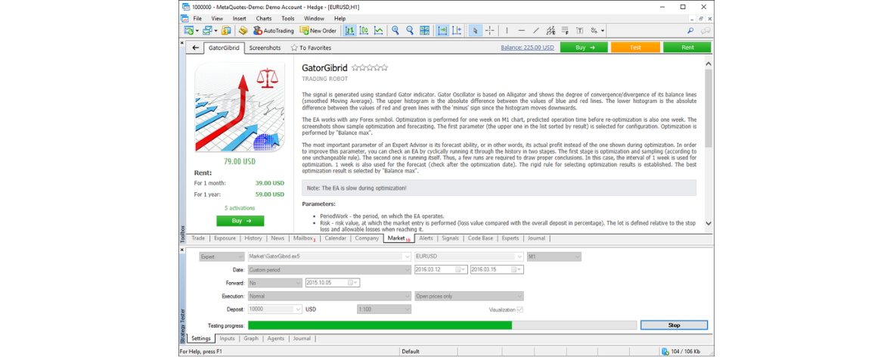Open a New Order from toolbar
This screenshot has height=357, width=893.
click(x=318, y=31)
